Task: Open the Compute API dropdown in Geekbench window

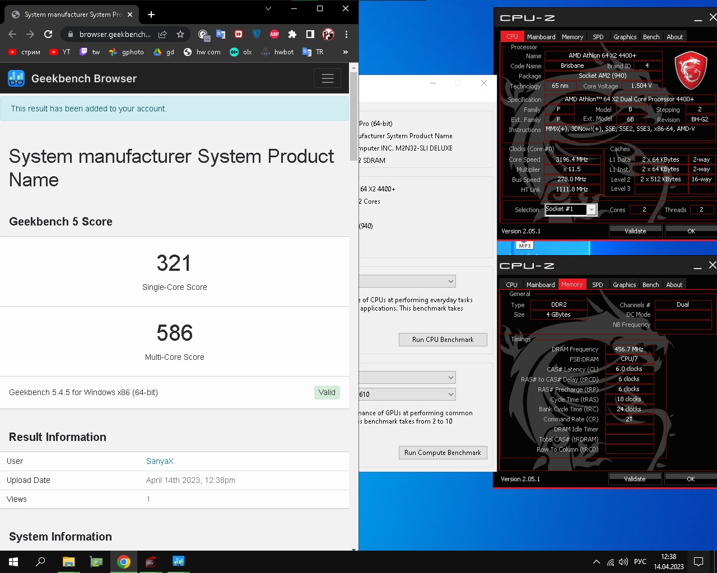Action: pyautogui.click(x=407, y=378)
